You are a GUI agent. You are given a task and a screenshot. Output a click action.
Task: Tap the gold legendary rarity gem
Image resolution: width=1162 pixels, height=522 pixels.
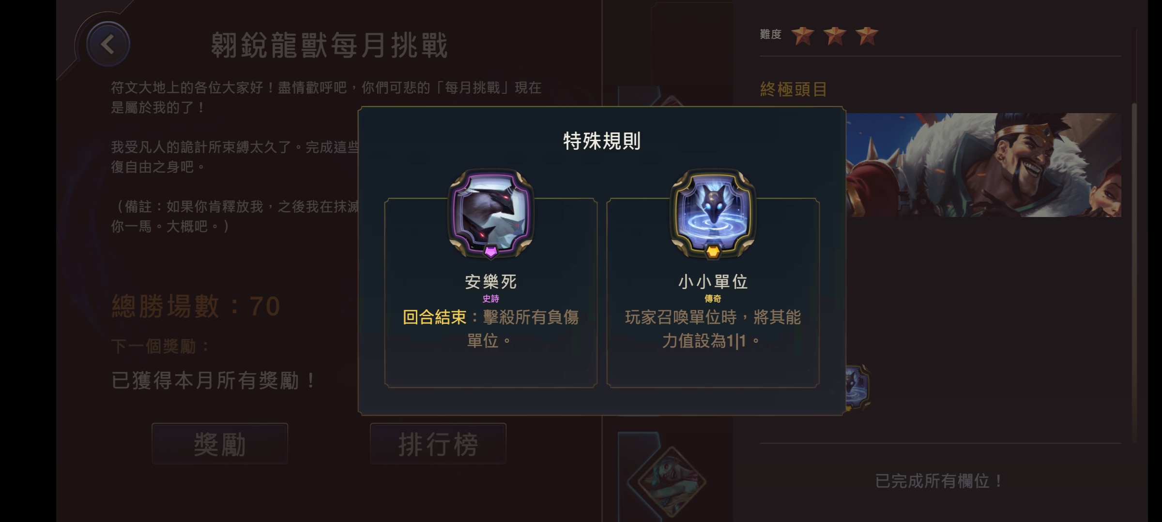coord(713,251)
